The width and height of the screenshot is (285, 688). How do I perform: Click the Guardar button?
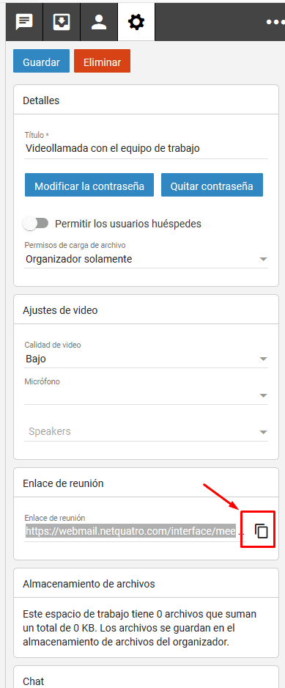pos(41,62)
